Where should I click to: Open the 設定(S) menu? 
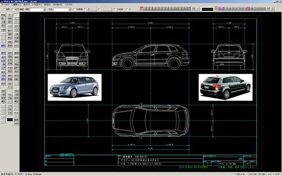[x=47, y=4]
